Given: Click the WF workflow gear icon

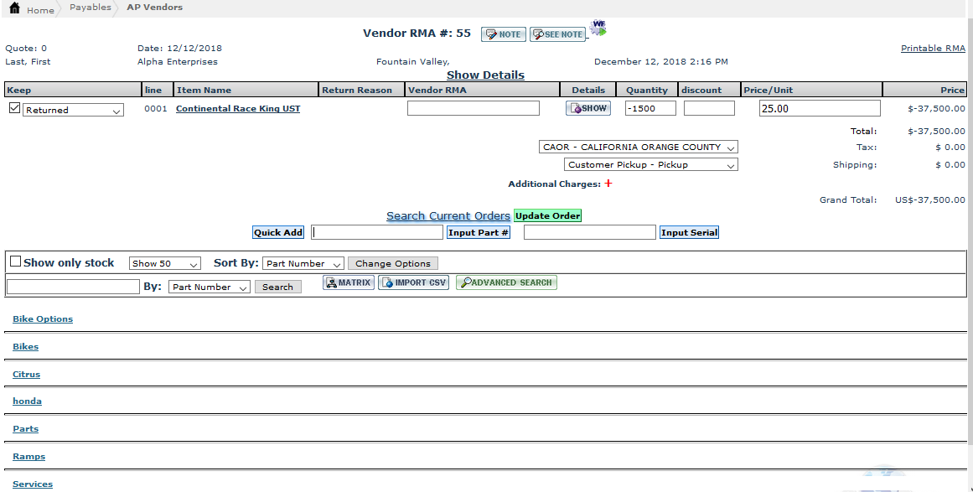Looking at the screenshot, I should click(x=598, y=28).
